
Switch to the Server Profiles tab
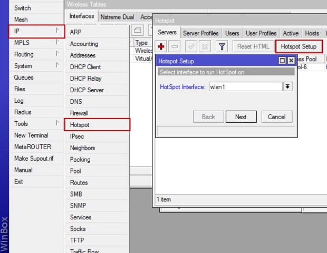pyautogui.click(x=201, y=33)
